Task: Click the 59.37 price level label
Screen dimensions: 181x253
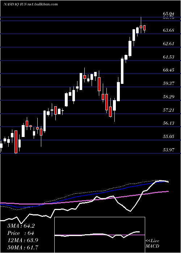Action: pyautogui.click(x=169, y=83)
